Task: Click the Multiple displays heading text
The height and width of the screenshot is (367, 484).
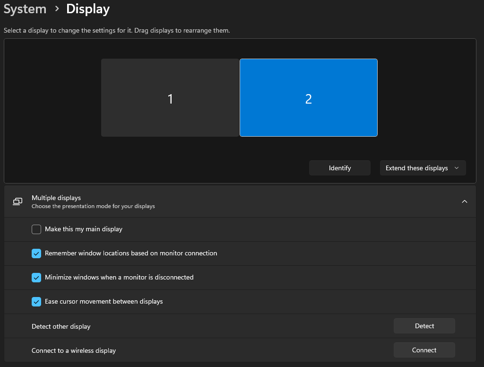Action: point(56,198)
